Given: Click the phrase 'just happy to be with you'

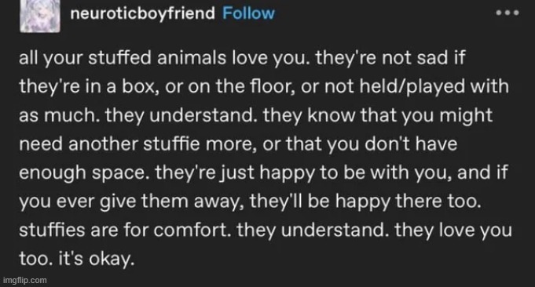Looking at the screenshot, I should pyautogui.click(x=334, y=173).
